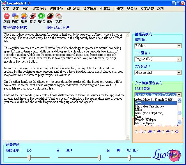Viewport: 186px width, 165px height.
Task: Click the 朗讀 (read aloud) lips icon
Action: tap(7, 16)
